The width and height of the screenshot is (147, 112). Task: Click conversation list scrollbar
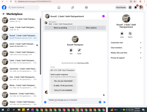click(x=41, y=46)
